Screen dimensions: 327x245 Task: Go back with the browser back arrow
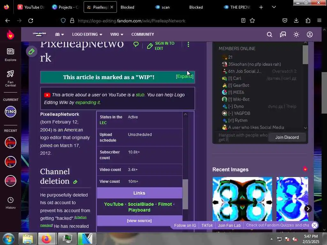[x=8, y=21]
